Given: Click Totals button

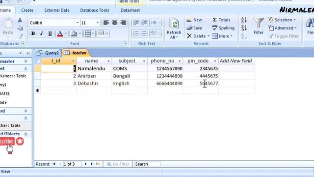Looking at the screenshot, I should (x=221, y=20).
